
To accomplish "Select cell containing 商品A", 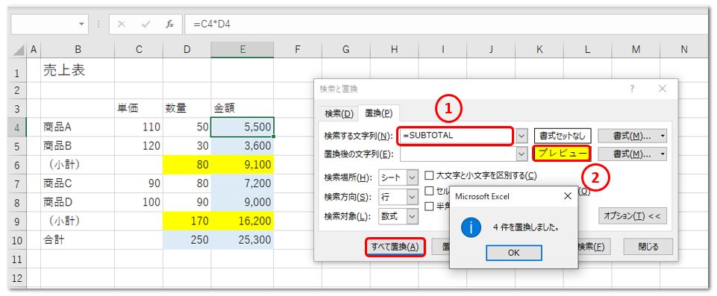I will pyautogui.click(x=78, y=127).
